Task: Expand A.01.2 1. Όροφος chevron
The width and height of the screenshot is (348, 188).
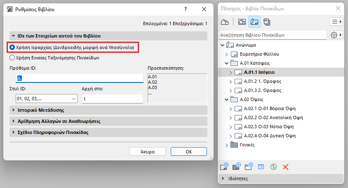Action: click(x=230, y=82)
